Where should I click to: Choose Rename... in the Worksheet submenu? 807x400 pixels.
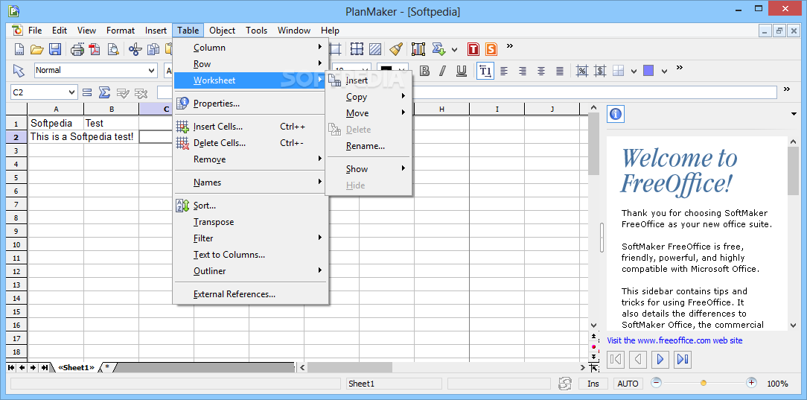(368, 146)
